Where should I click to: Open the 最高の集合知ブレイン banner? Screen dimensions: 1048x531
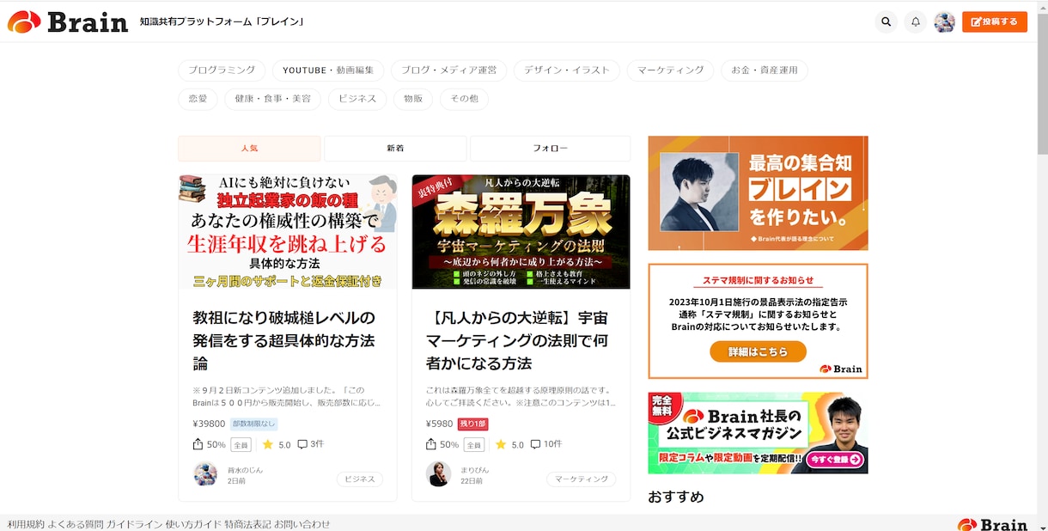758,192
